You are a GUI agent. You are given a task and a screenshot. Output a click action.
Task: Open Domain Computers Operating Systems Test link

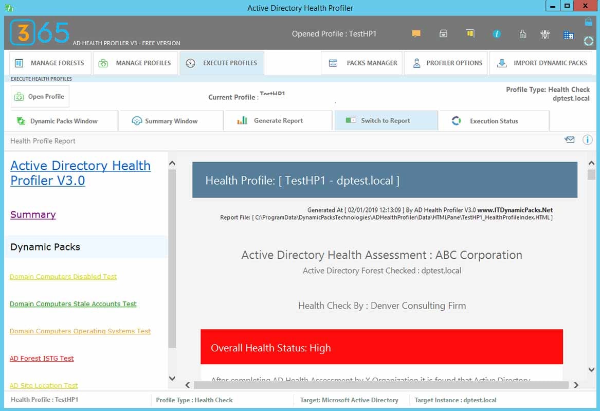click(x=80, y=331)
